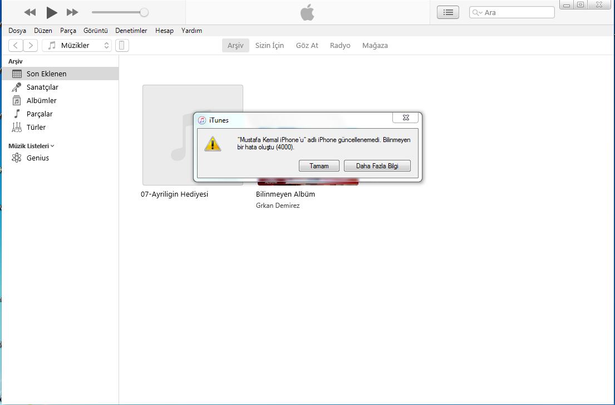Open the Müzikler media type dropdown
The height and width of the screenshot is (405, 615).
click(77, 46)
